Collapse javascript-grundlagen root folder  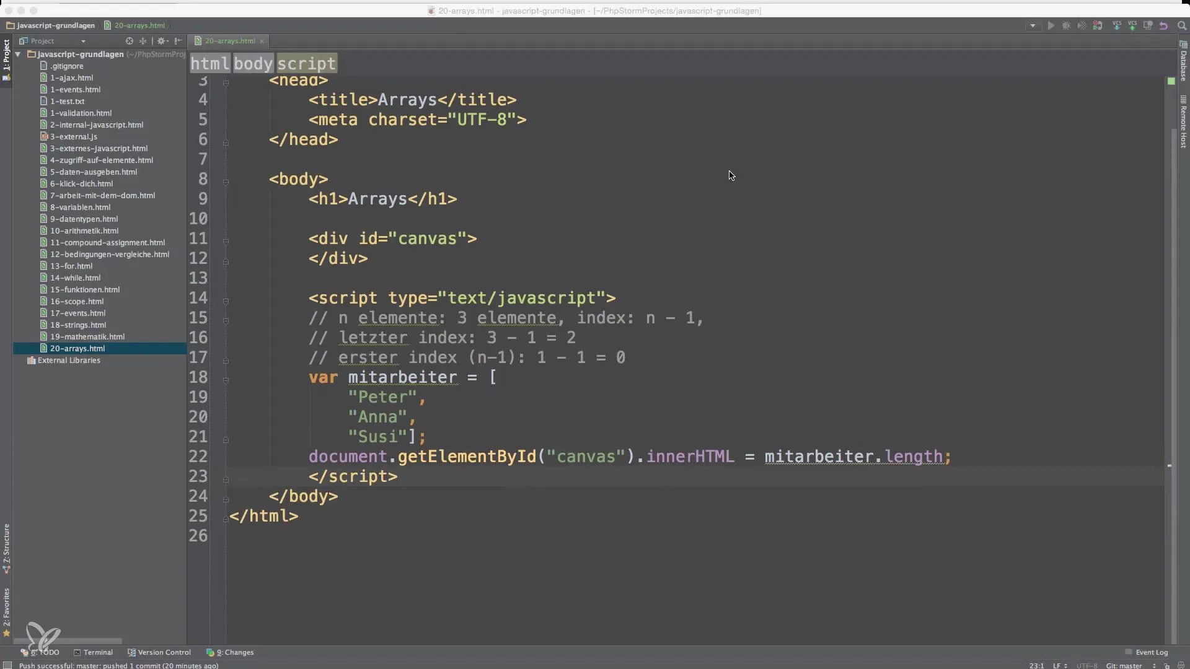tap(18, 54)
